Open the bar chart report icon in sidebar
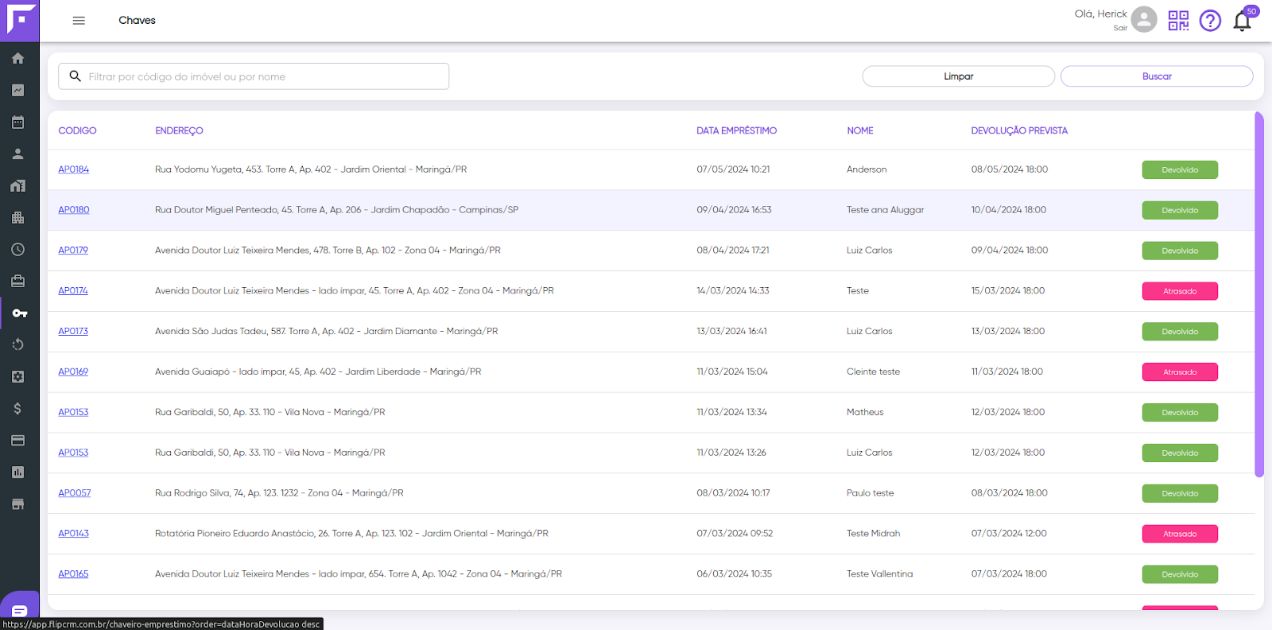The height and width of the screenshot is (630, 1272). click(18, 472)
